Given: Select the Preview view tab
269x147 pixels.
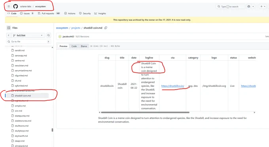Looking at the screenshot, I should click(63, 46).
